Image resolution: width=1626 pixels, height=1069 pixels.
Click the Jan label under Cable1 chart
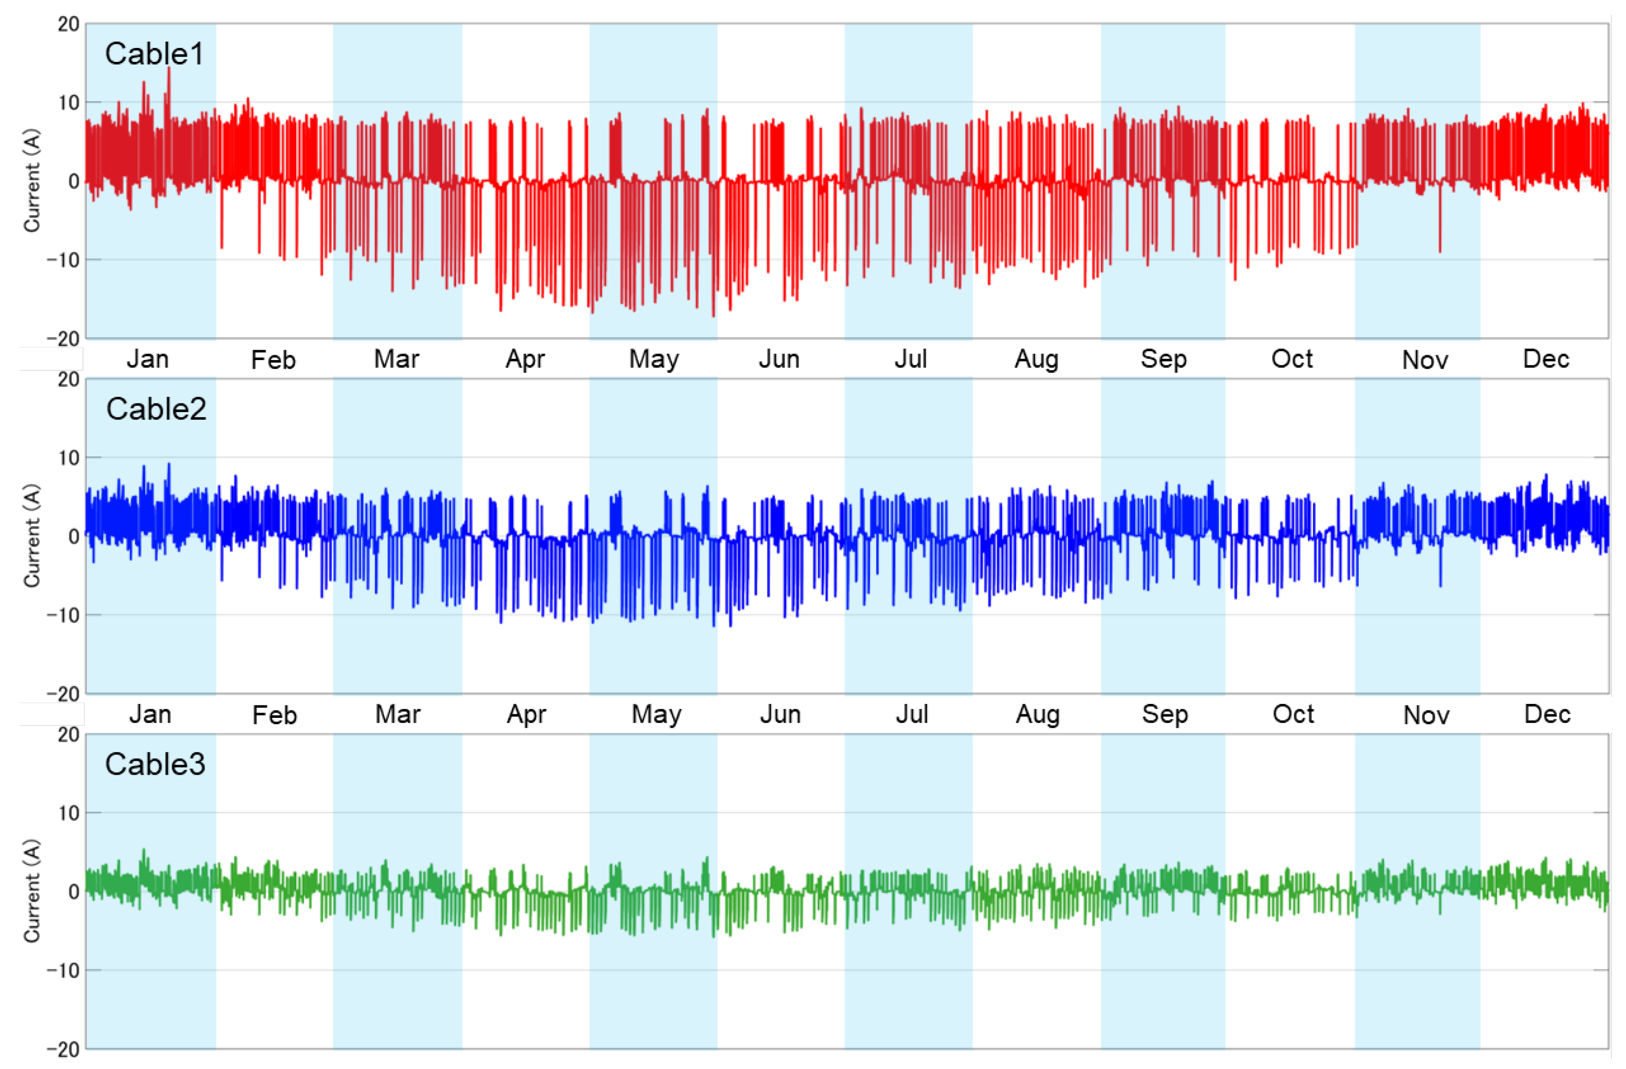[x=147, y=359]
